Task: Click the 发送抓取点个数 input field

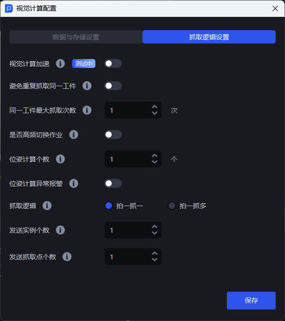Action: click(x=127, y=257)
